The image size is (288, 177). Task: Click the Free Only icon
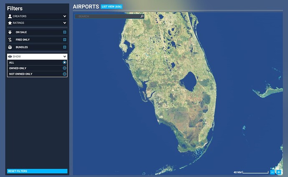[x=10, y=40]
